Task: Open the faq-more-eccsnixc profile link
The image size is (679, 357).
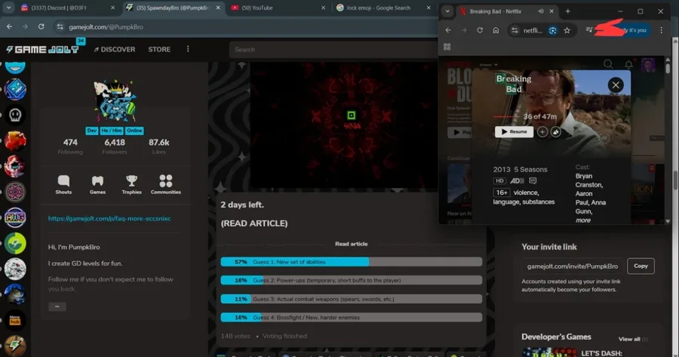Action: click(109, 218)
